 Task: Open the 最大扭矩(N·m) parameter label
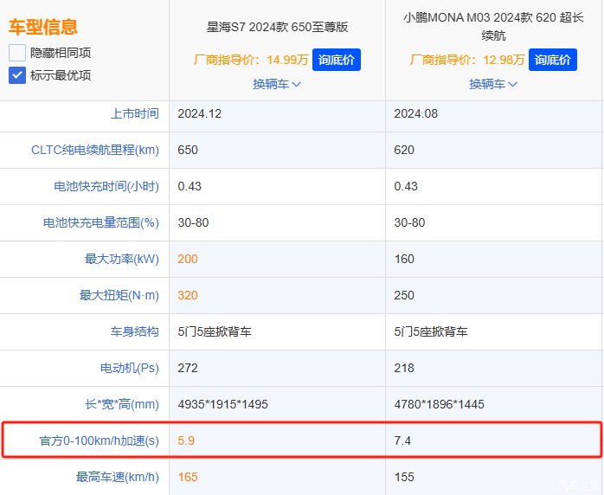point(119,295)
